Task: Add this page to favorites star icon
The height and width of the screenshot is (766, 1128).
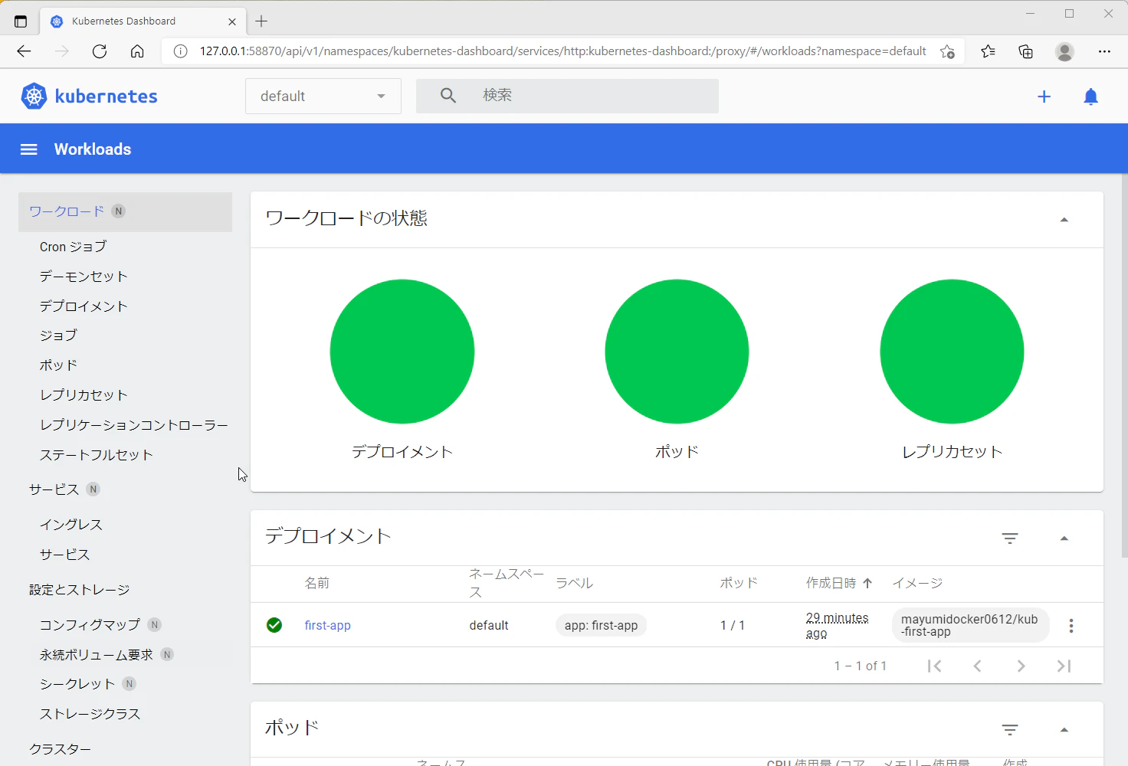Action: pos(948,51)
